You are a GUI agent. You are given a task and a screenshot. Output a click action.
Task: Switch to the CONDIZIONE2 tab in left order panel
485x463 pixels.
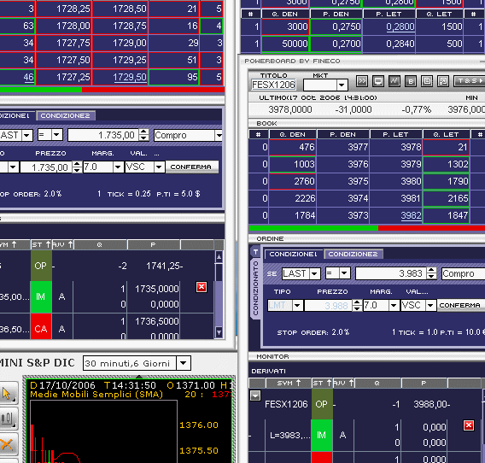click(65, 116)
